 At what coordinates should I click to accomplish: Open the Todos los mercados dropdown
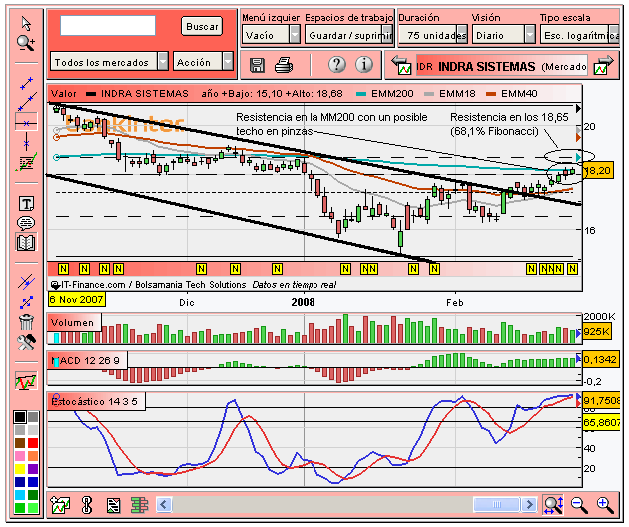[x=109, y=62]
